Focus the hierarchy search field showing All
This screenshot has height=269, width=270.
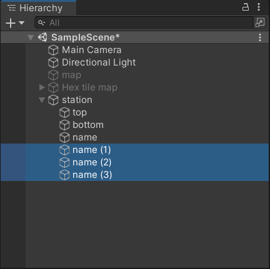(x=144, y=22)
